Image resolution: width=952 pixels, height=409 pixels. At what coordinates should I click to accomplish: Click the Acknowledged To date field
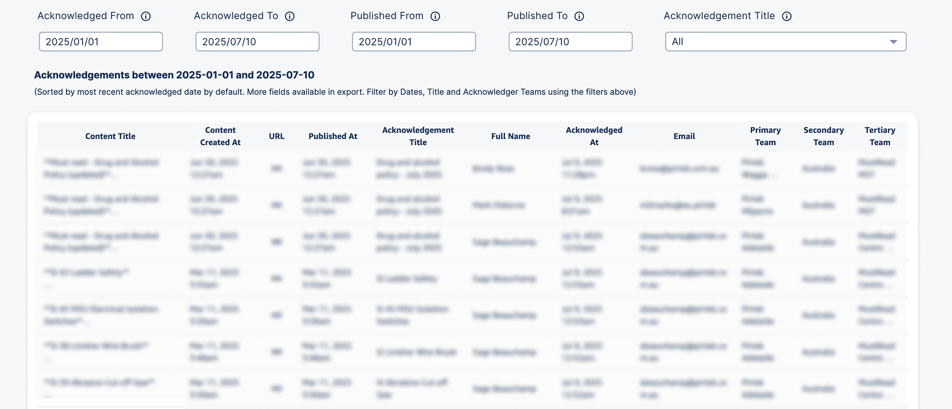tap(257, 42)
